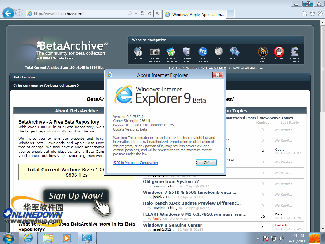Click the volume speaker tray icon
325x244 pixels.
(x=281, y=238)
